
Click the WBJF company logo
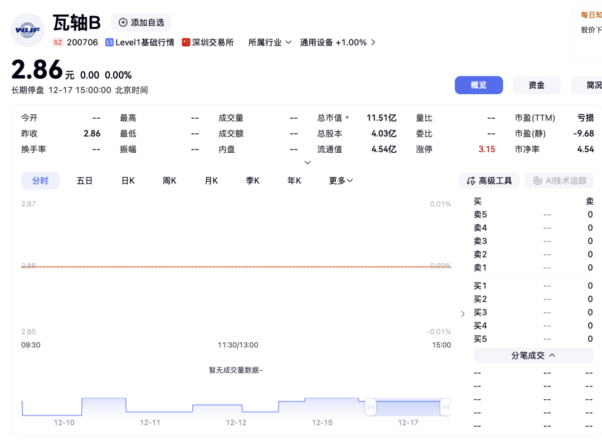pos(28,30)
